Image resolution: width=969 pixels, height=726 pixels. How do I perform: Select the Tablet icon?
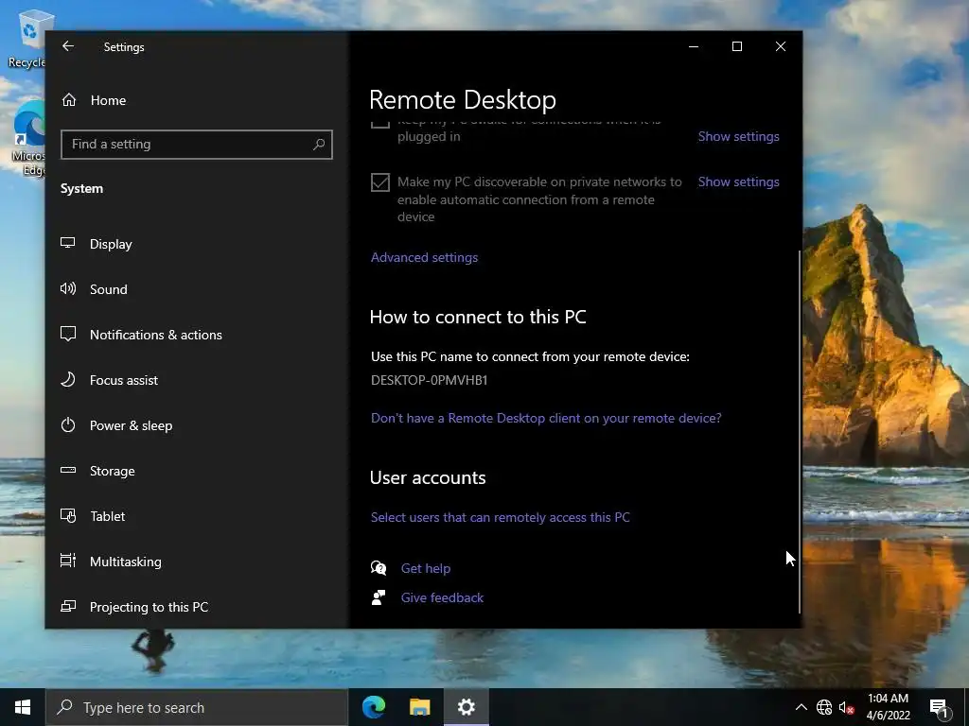[68, 515]
